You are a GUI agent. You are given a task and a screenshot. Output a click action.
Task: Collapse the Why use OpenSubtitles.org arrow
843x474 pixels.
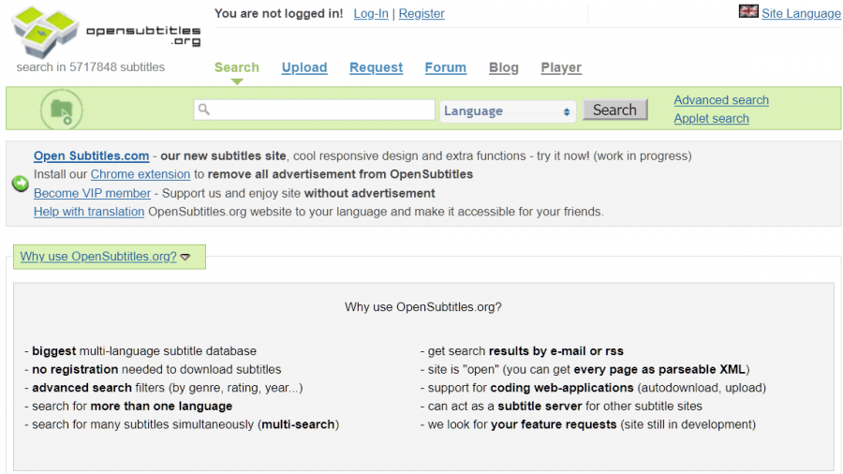pos(185,257)
